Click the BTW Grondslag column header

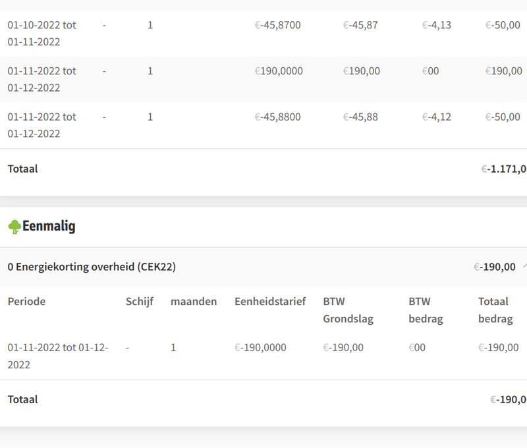click(348, 310)
